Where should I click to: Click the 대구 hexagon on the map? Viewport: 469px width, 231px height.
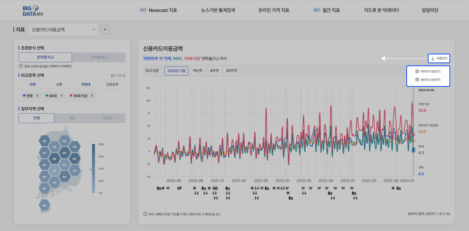[64, 165]
